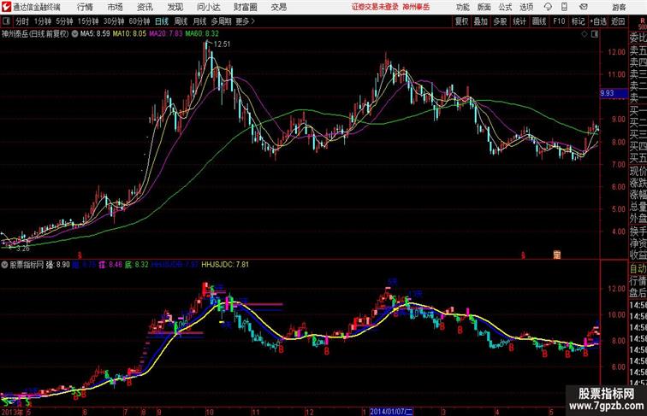The image size is (647, 416).
Task: Click the Tongdaxin red logo icon
Action: [x=6, y=7]
